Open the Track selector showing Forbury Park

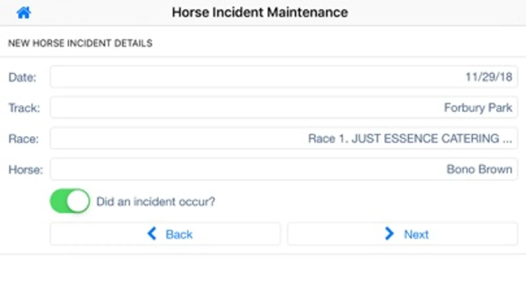point(284,108)
